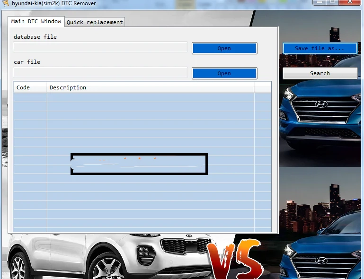Close the DTC Remover window
The image size is (364, 279).
[350, 2]
